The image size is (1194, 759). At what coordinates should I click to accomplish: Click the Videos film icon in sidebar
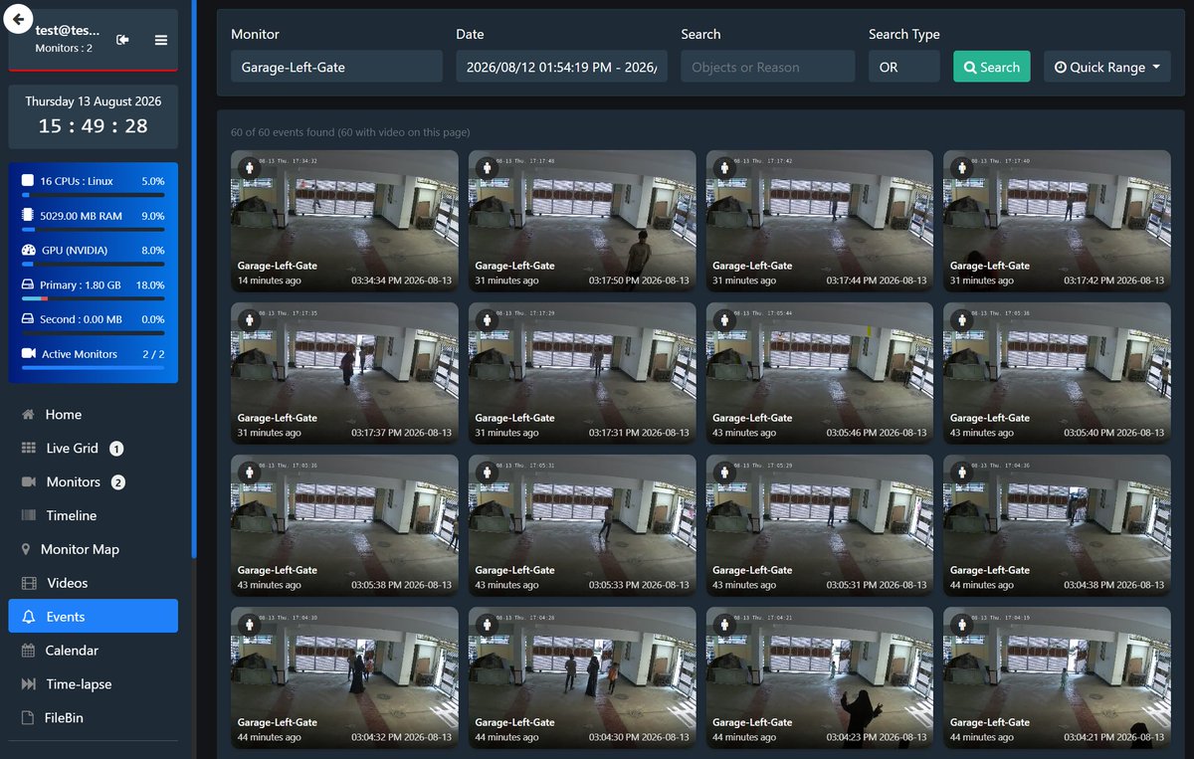(x=28, y=584)
